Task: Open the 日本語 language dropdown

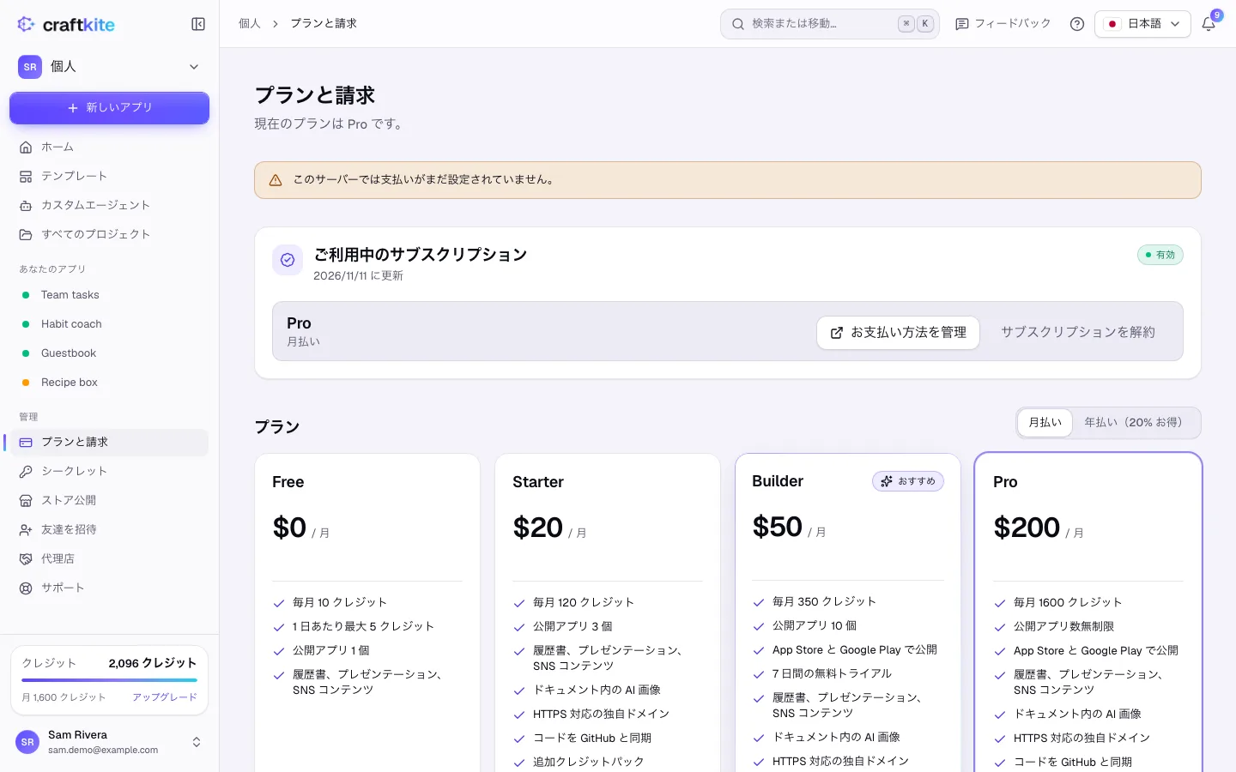Action: [1142, 24]
